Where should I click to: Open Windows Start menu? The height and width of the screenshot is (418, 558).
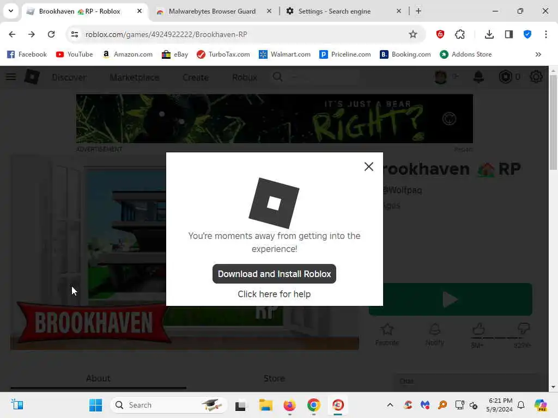click(95, 405)
